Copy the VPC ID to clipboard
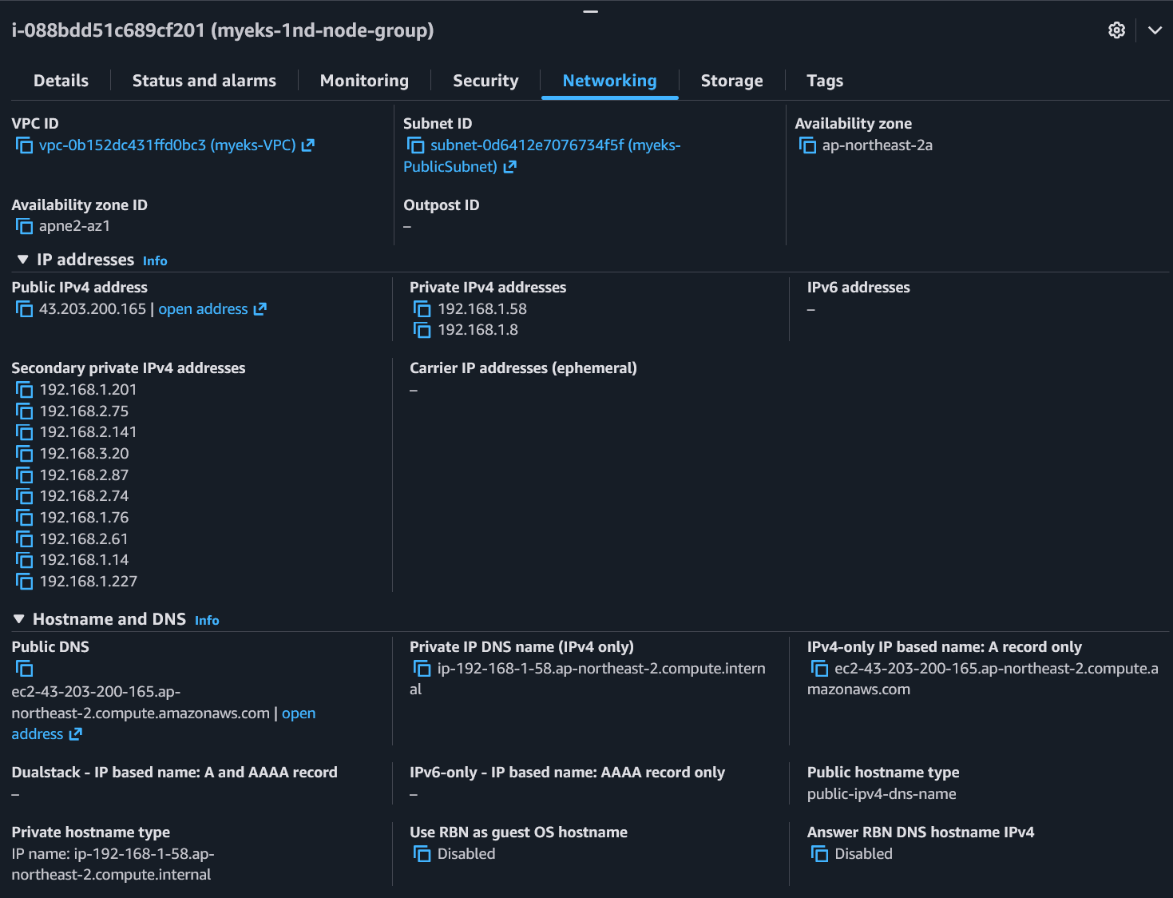Image resolution: width=1173 pixels, height=898 pixels. coord(24,145)
